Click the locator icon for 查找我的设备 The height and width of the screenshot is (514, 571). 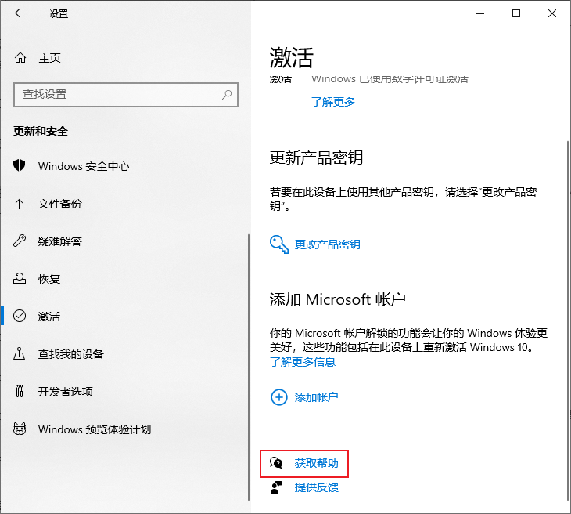pos(20,353)
